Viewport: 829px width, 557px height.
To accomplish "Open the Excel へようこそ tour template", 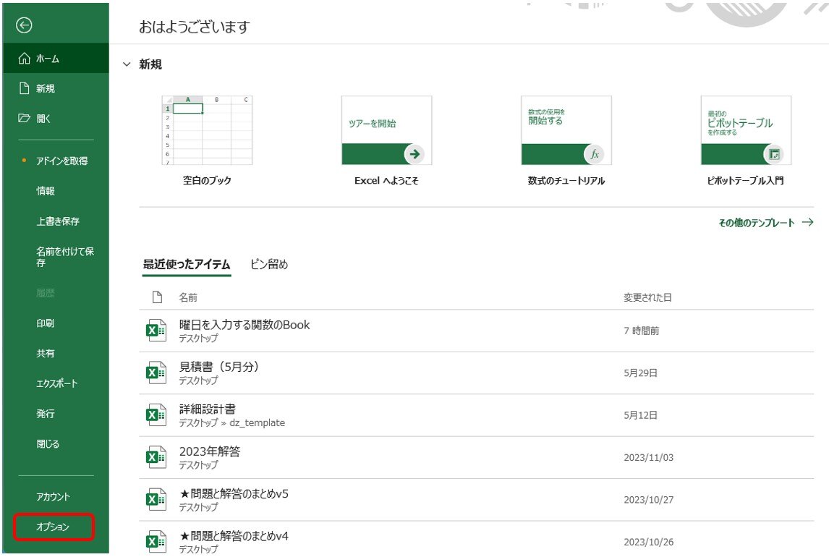I will [x=386, y=140].
